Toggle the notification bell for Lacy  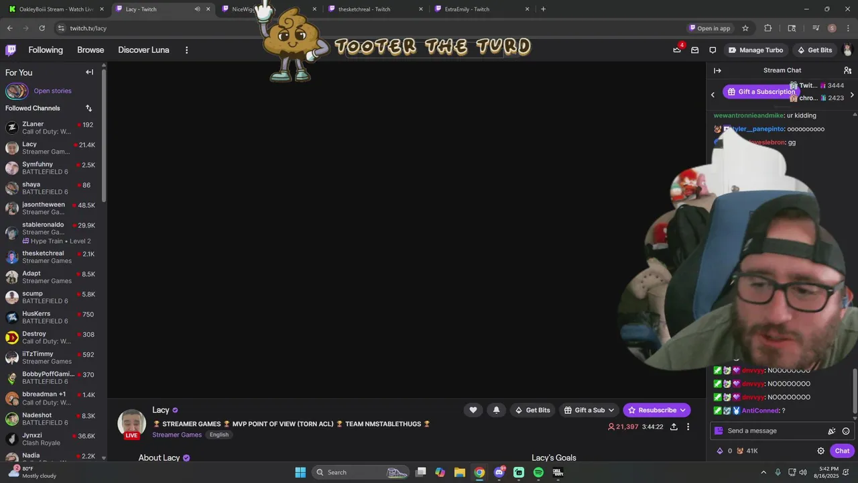point(496,410)
